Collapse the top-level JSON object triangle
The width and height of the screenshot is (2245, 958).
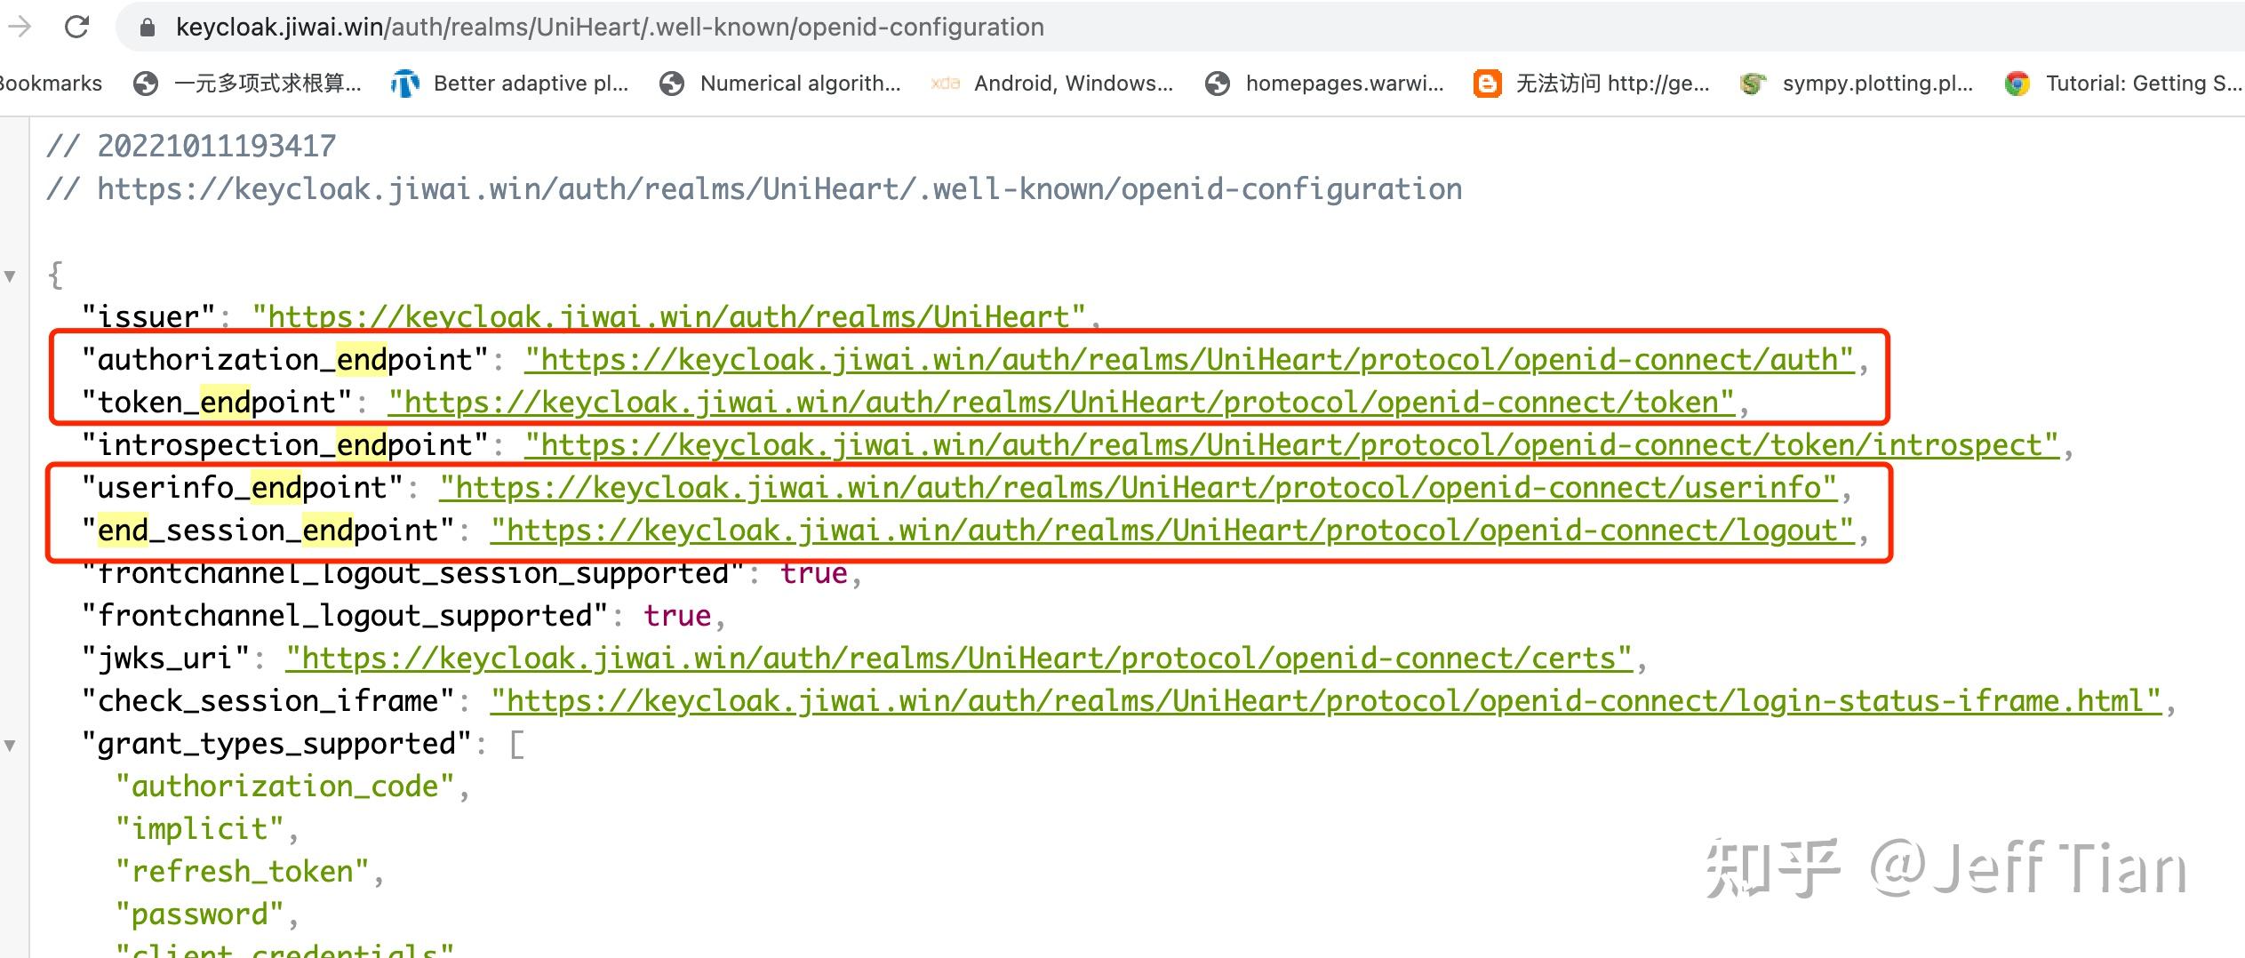click(11, 275)
